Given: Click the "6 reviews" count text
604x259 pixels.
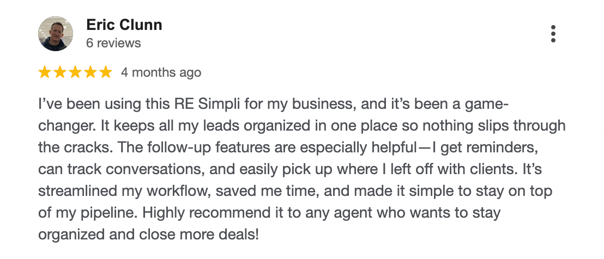Looking at the screenshot, I should coord(113,43).
